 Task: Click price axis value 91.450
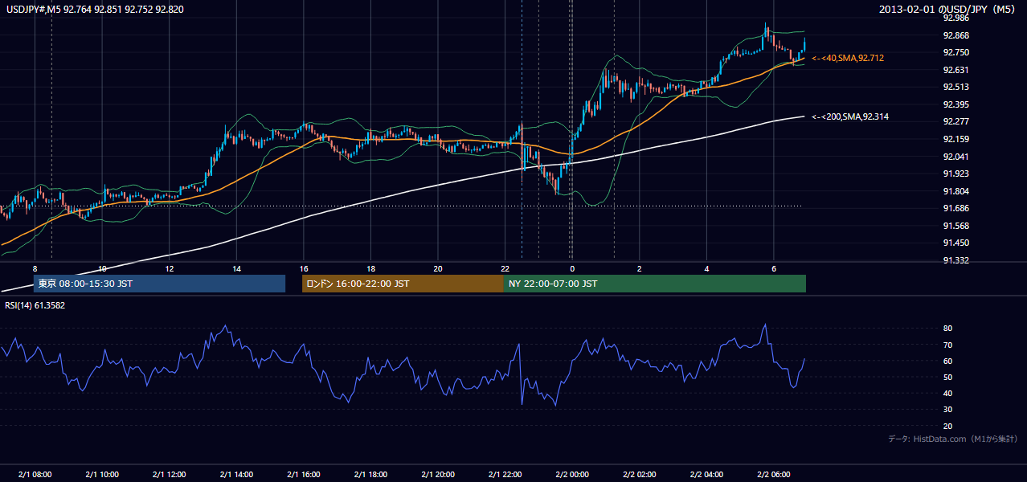(x=955, y=243)
